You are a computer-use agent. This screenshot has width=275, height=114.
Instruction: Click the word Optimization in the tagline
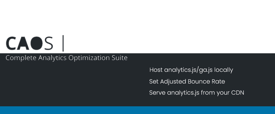89,58
